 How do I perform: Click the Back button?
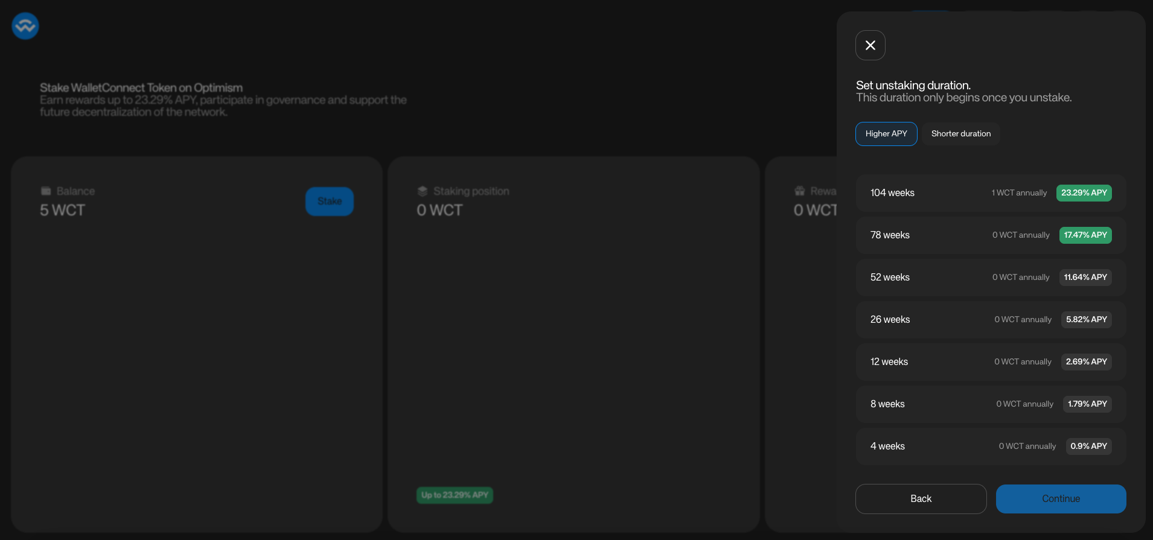click(x=921, y=499)
